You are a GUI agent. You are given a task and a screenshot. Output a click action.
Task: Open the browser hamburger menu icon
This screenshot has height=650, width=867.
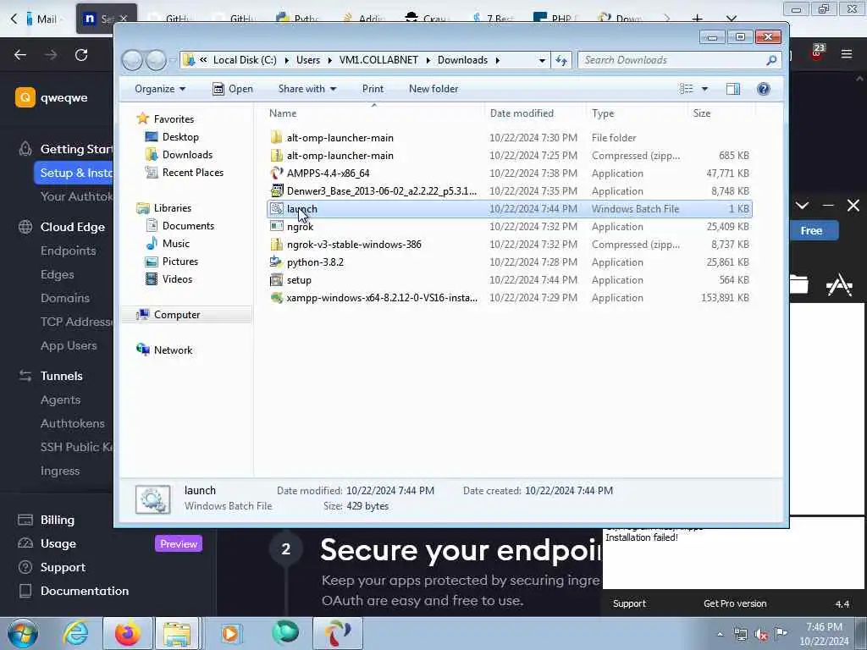point(847,53)
